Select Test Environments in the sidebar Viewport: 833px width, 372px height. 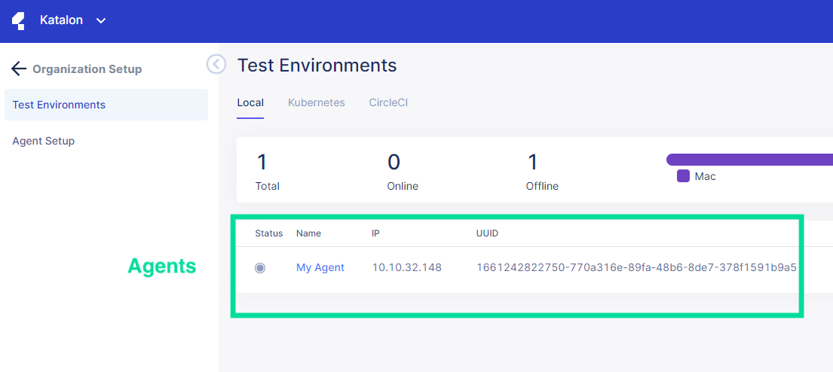click(x=59, y=105)
